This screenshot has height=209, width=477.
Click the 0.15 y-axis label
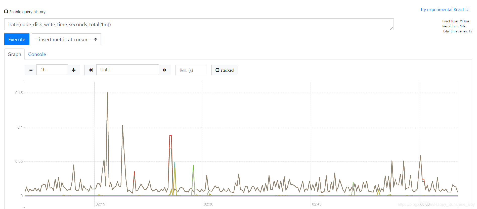pos(19,93)
